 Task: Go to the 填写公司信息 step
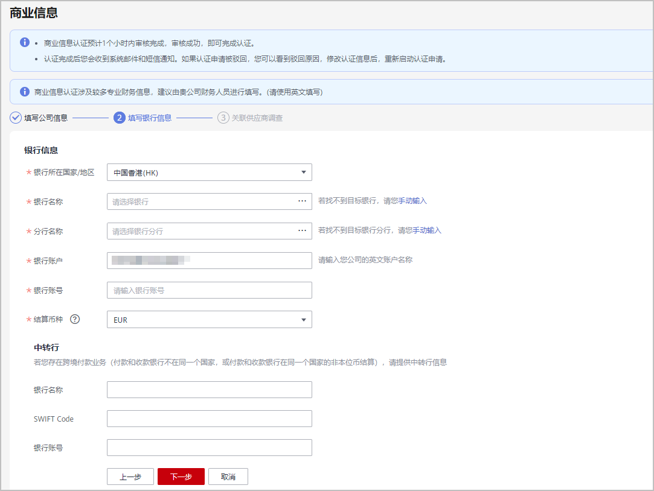(46, 118)
